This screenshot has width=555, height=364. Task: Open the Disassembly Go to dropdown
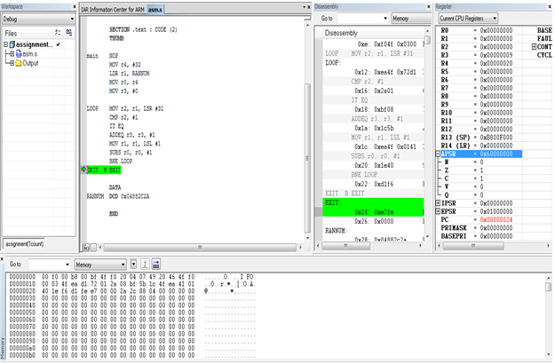tap(385, 19)
